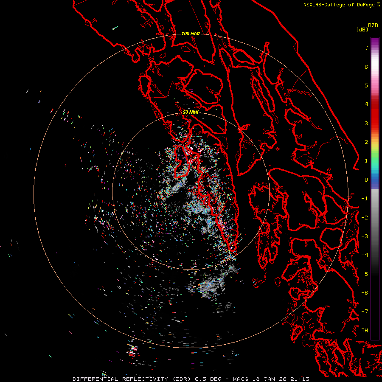
Task: Click the 1 dB value on color scale
Action: [366, 161]
